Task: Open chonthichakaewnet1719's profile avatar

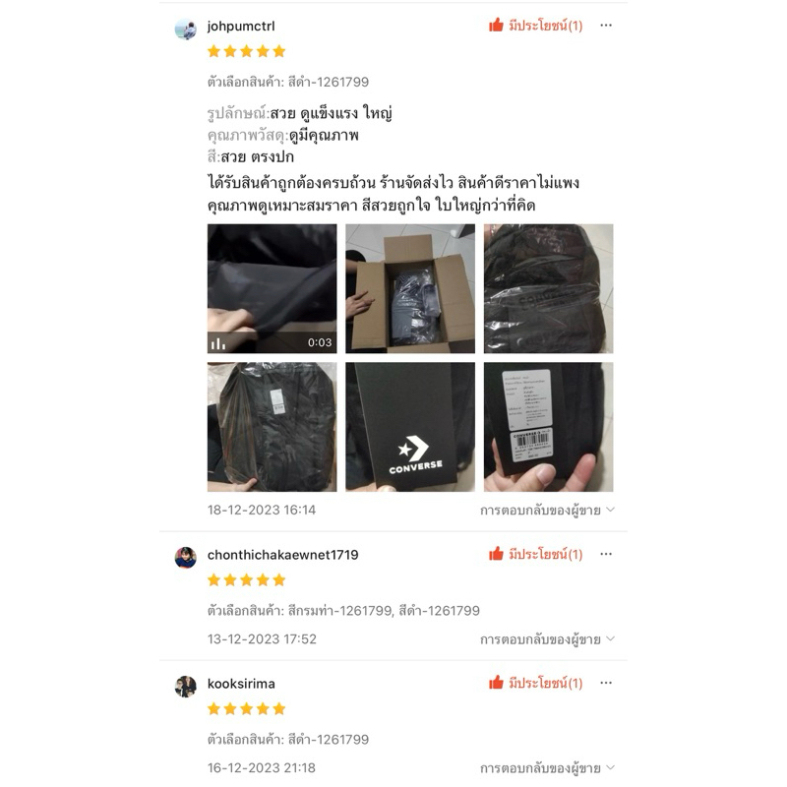Action: point(185,558)
